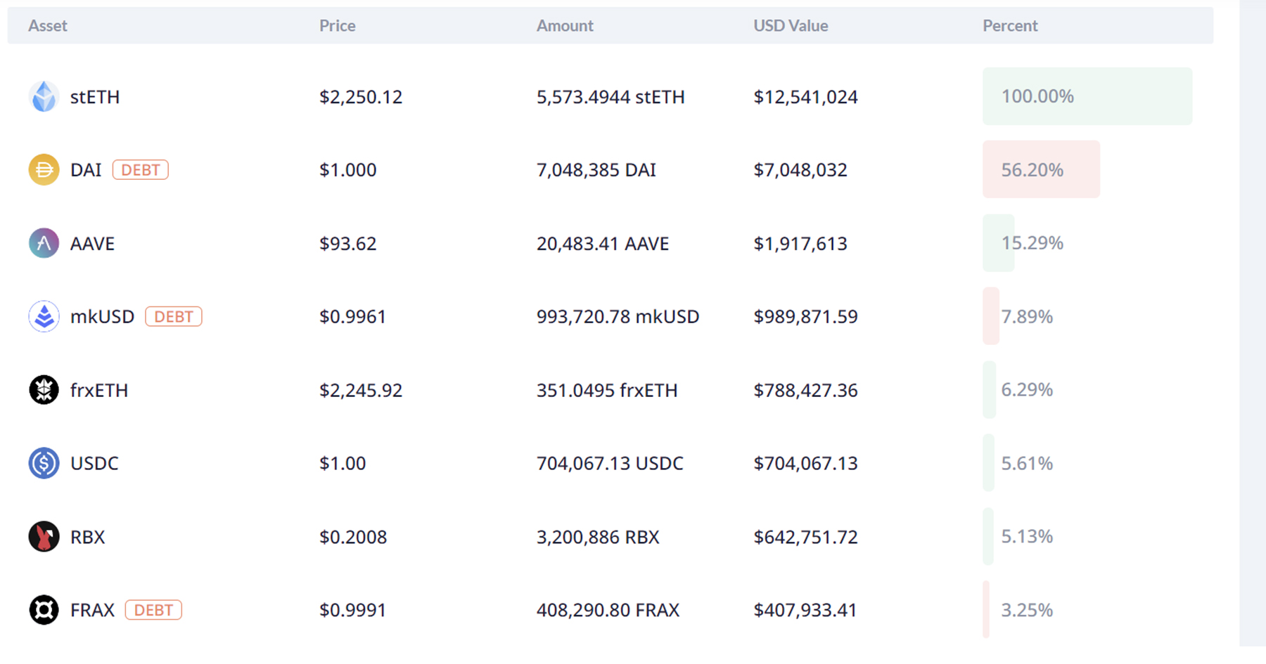Viewport: 1266px width, 664px height.
Task: Click the USDC coin icon
Action: tap(44, 464)
